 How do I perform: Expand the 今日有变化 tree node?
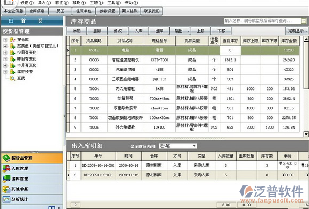pyautogui.click(x=5, y=53)
